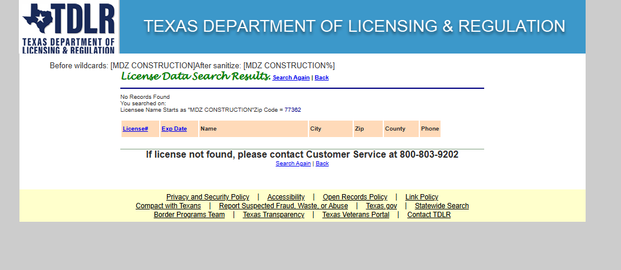This screenshot has height=270, width=621.
Task: Click the zip code value 77362
Action: coord(293,109)
